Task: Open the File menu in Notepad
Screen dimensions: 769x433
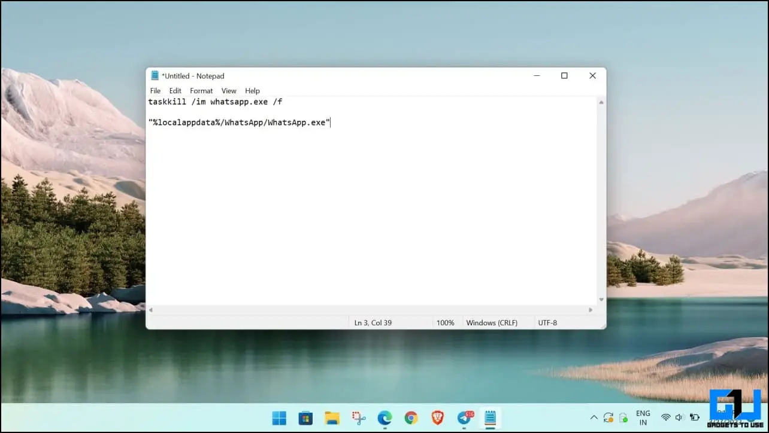Action: click(155, 91)
